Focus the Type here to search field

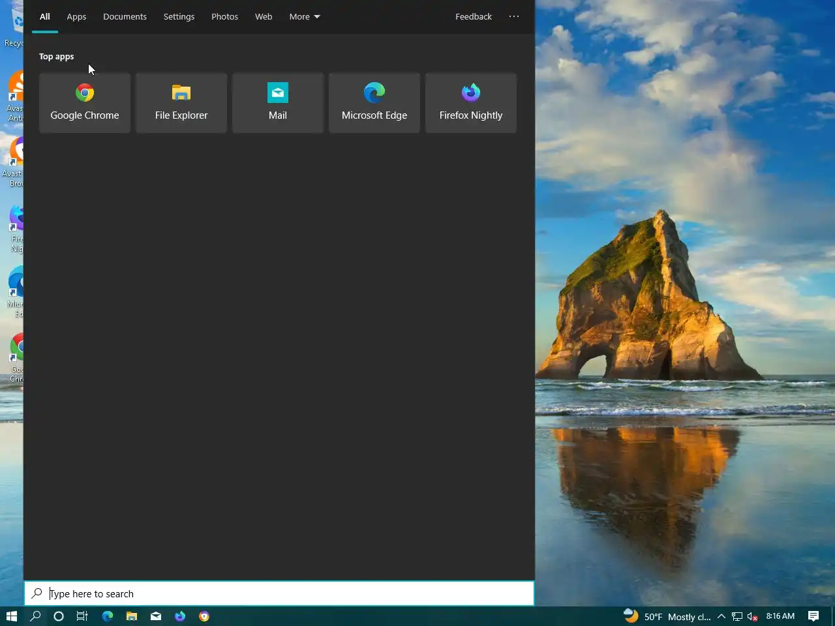[x=279, y=593]
